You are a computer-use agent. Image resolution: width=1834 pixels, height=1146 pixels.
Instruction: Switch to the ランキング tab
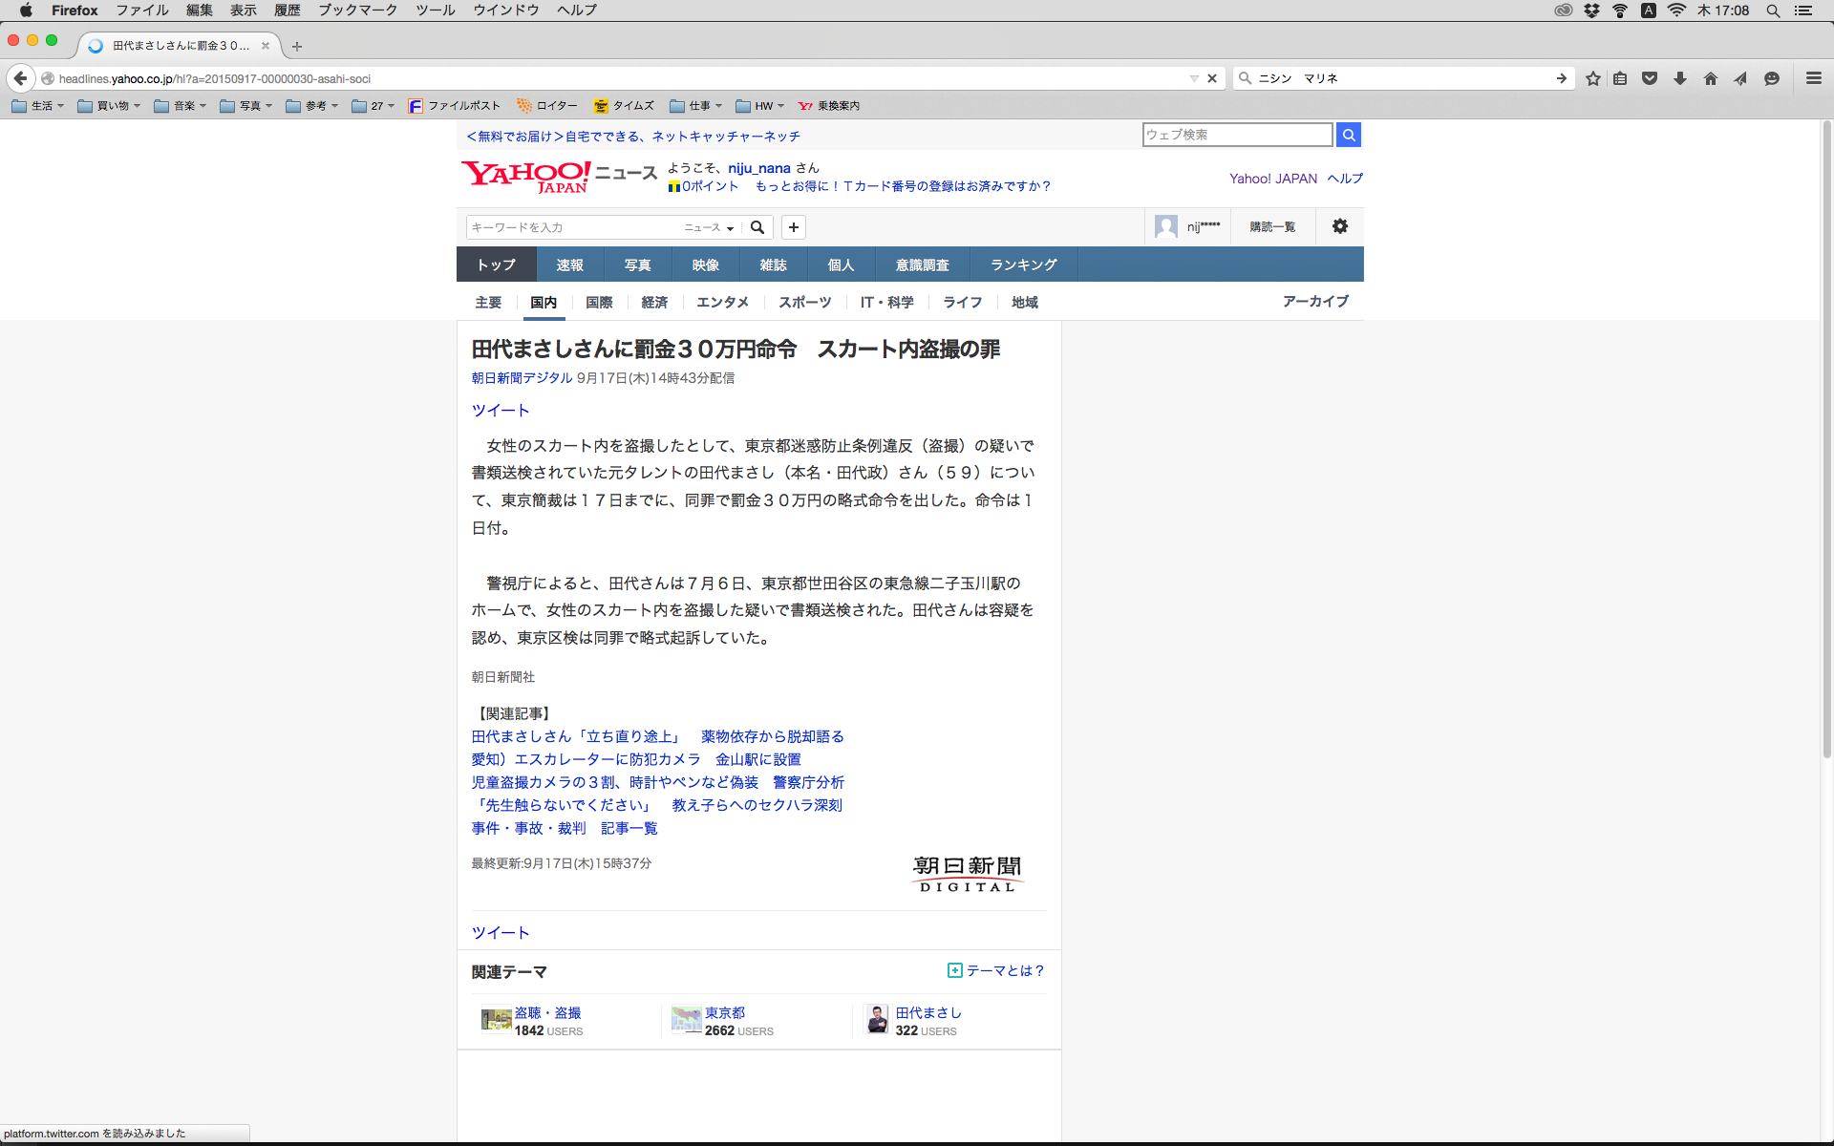coord(1023,265)
